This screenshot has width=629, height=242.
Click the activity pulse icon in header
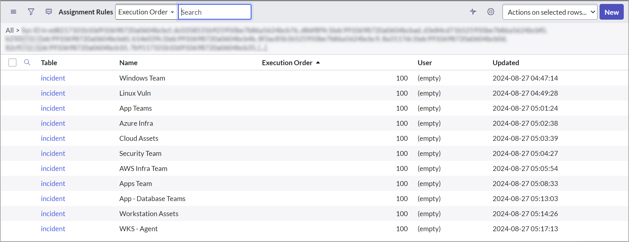(x=473, y=12)
